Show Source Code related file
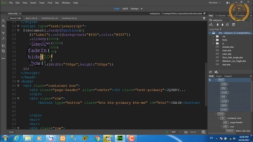Screen dimensions: 253x142 tap(15, 18)
